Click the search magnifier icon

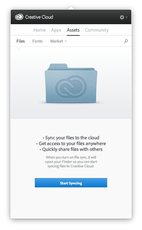126,41
